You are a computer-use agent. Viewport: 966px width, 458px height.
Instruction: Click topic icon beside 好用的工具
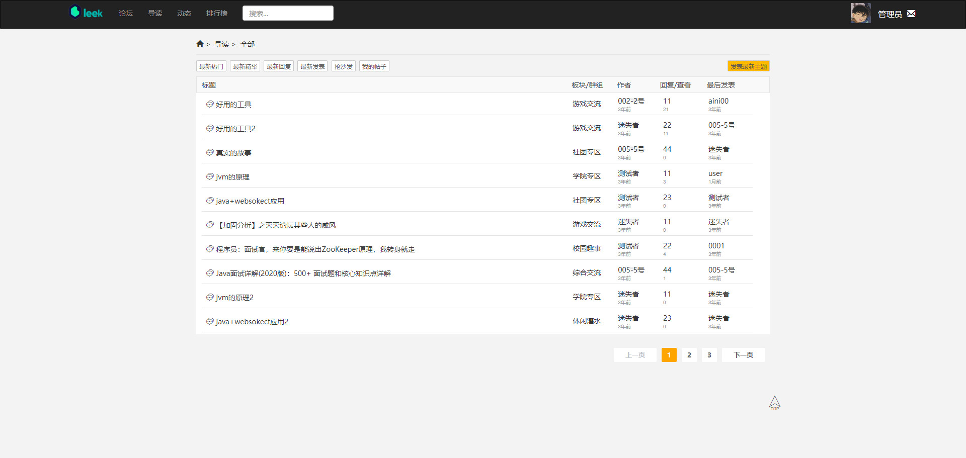210,104
